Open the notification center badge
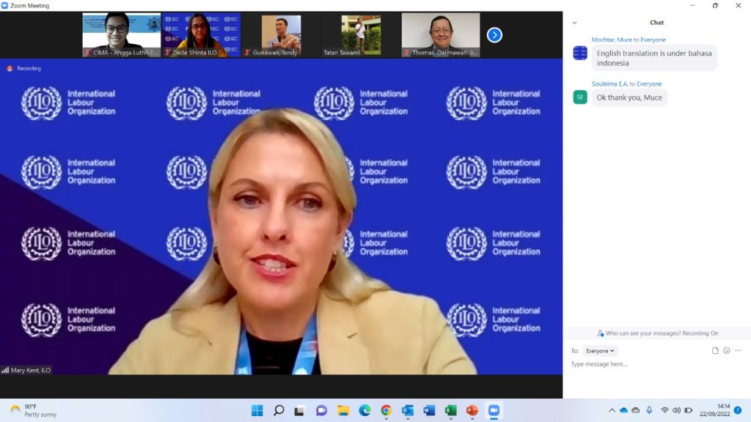 [738, 410]
